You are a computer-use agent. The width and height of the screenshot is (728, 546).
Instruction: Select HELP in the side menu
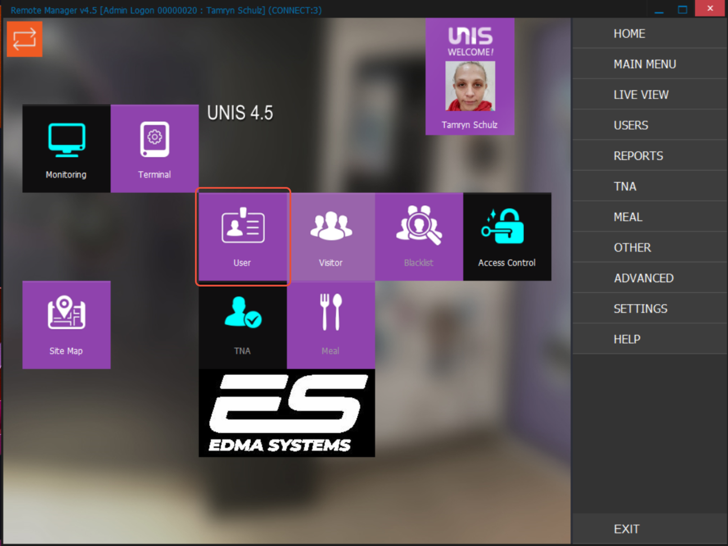[x=650, y=339]
